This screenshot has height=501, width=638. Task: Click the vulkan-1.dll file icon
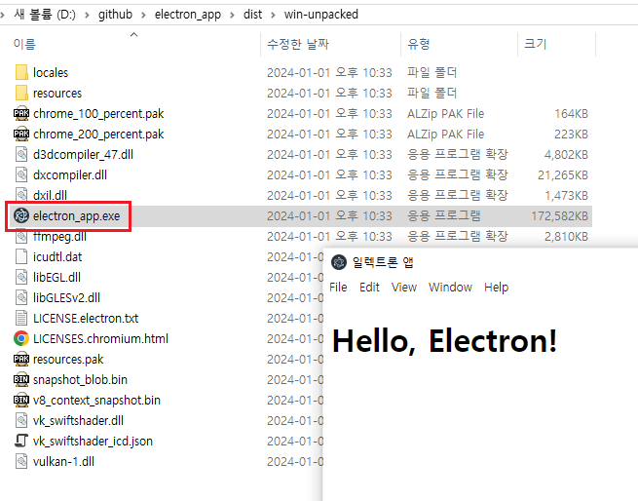pos(21,461)
